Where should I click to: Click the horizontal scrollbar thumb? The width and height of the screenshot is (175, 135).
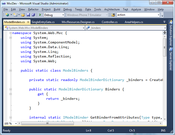coord(48,123)
